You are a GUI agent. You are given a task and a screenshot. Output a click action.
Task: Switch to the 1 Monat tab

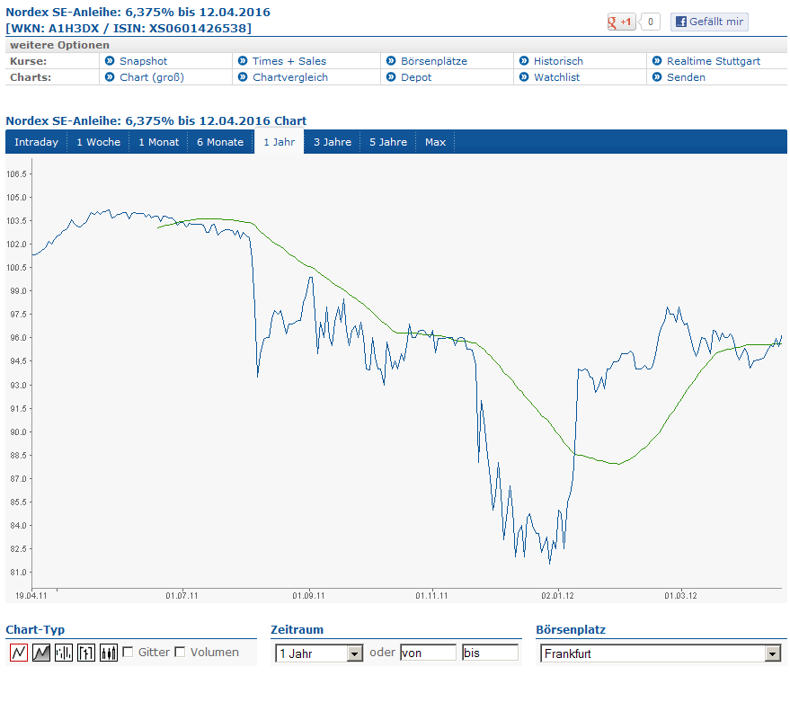click(159, 142)
